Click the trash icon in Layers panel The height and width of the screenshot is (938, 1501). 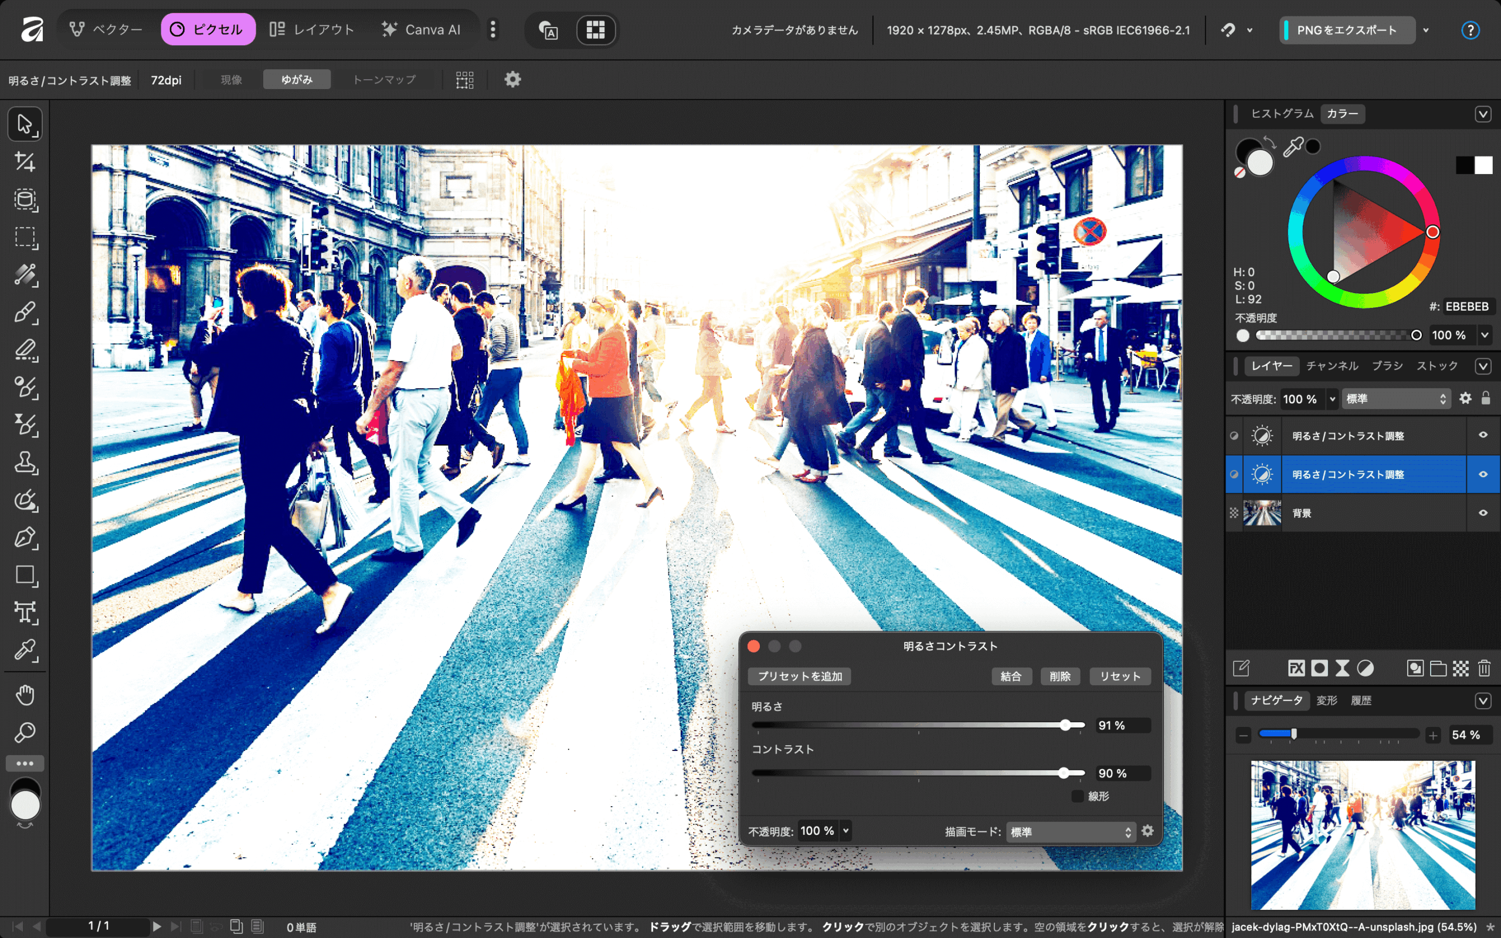coord(1483,668)
